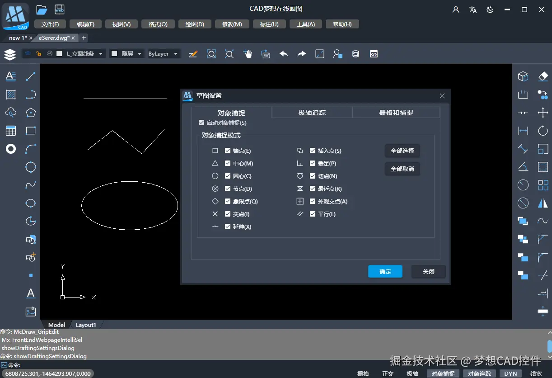The height and width of the screenshot is (378, 552).
Task: Open the multiline text tool in the left sidebar
Action: coord(10,76)
